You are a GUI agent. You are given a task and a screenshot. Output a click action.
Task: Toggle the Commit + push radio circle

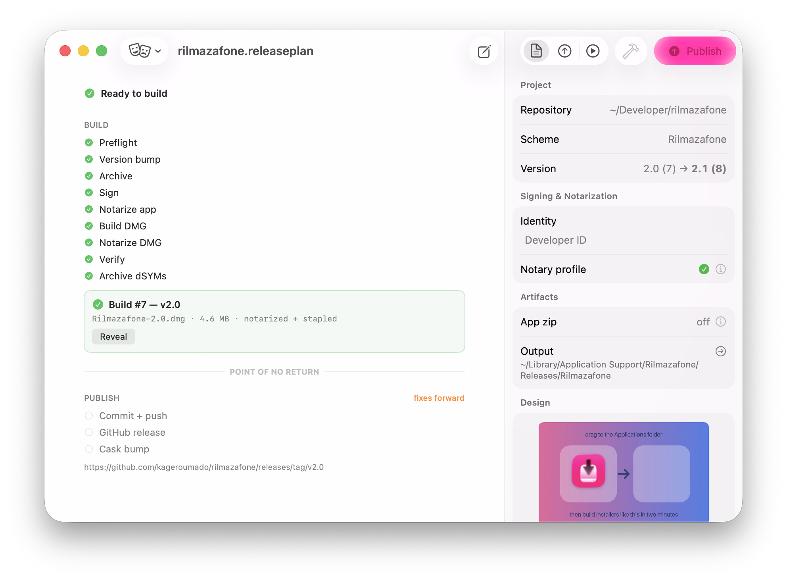pyautogui.click(x=89, y=416)
